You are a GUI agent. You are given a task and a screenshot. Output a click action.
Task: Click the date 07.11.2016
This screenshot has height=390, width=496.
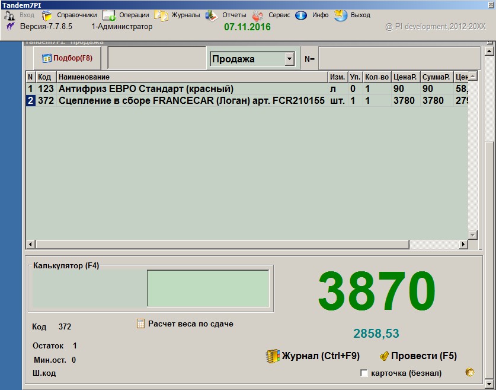click(247, 27)
